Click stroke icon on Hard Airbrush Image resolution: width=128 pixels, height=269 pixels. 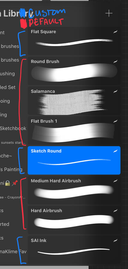(x=115, y=211)
